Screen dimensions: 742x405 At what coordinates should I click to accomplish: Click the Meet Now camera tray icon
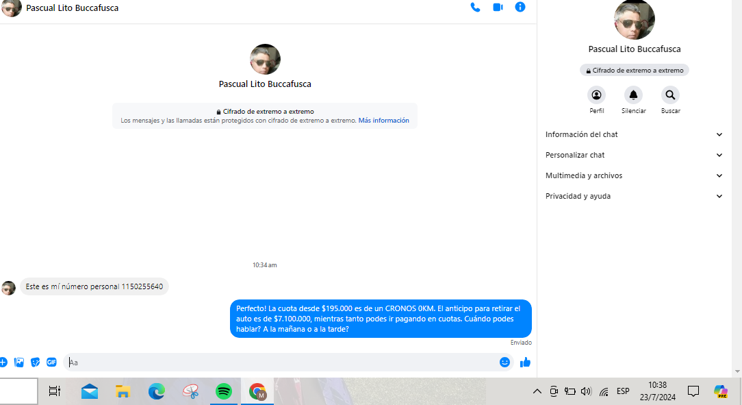coord(554,391)
